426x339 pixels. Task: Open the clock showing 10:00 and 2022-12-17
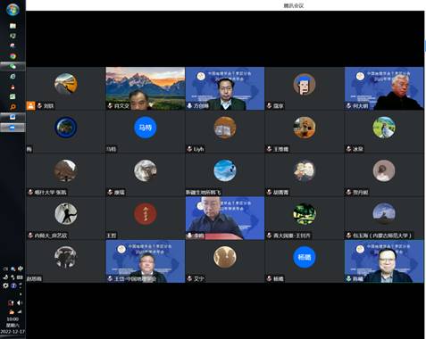13,325
